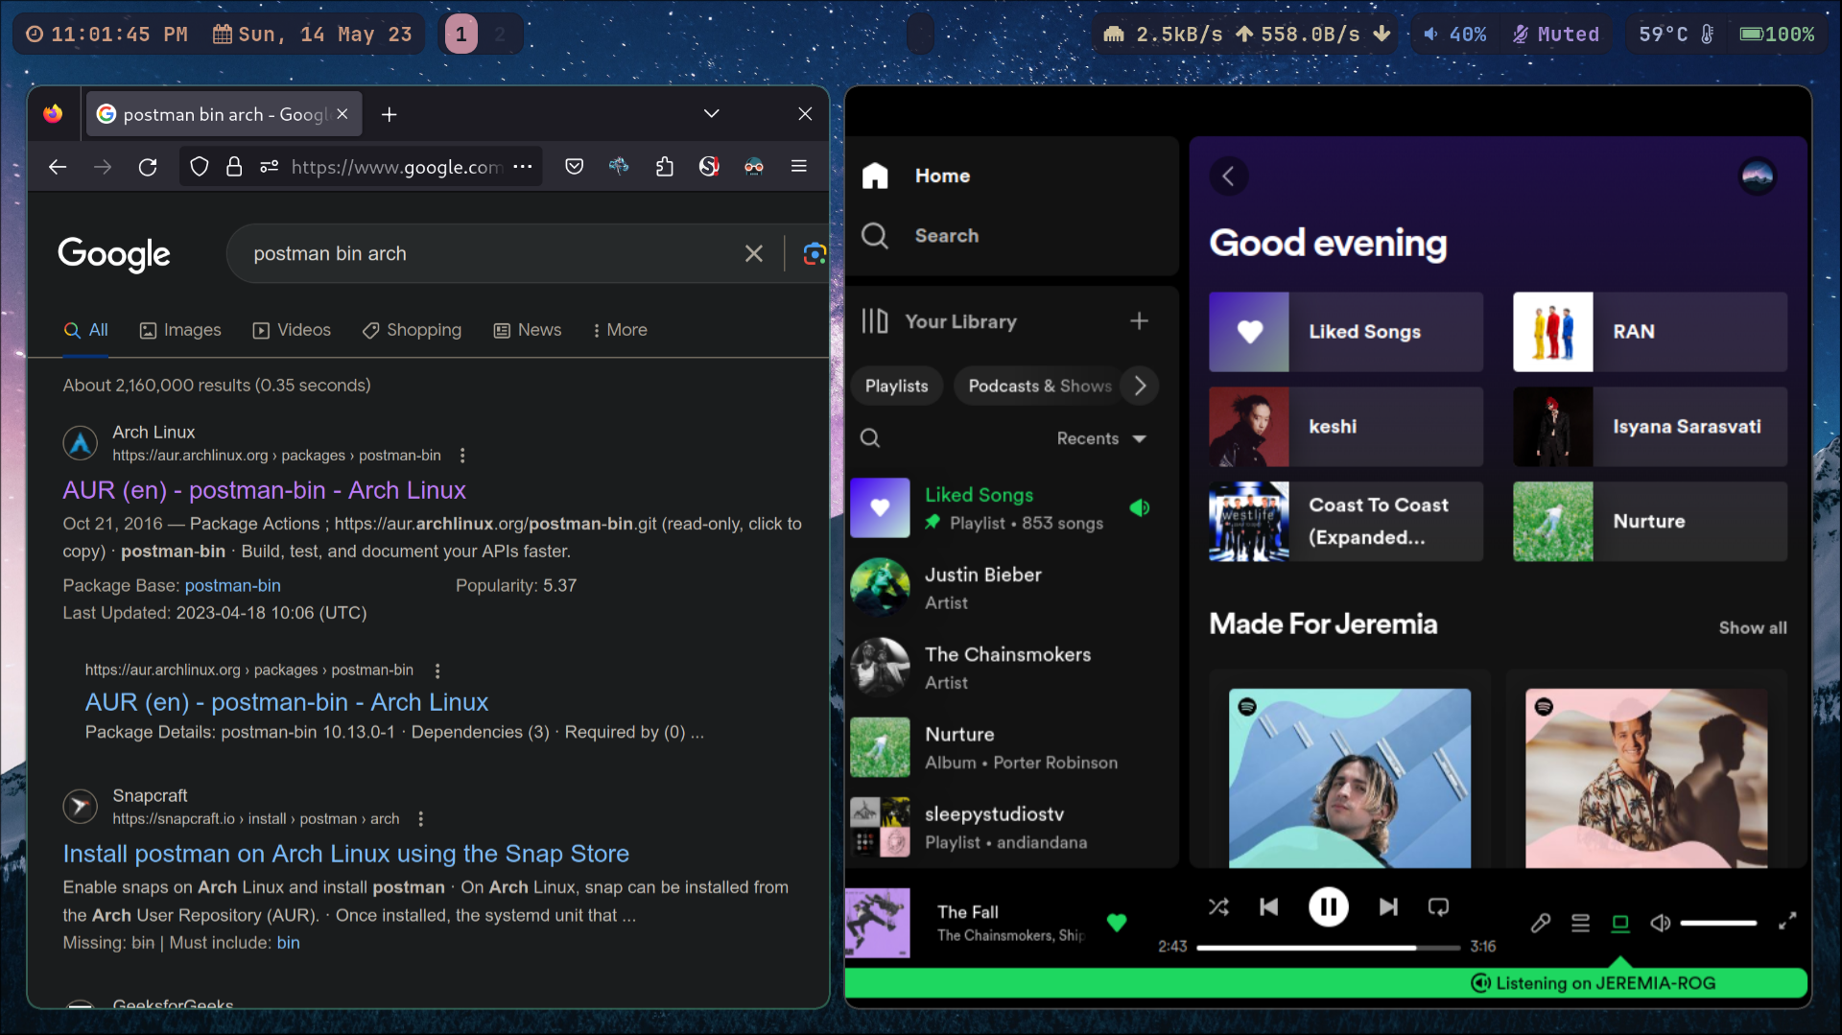This screenshot has width=1842, height=1035.
Task: Toggle Playlists filter chip in library
Action: point(897,387)
